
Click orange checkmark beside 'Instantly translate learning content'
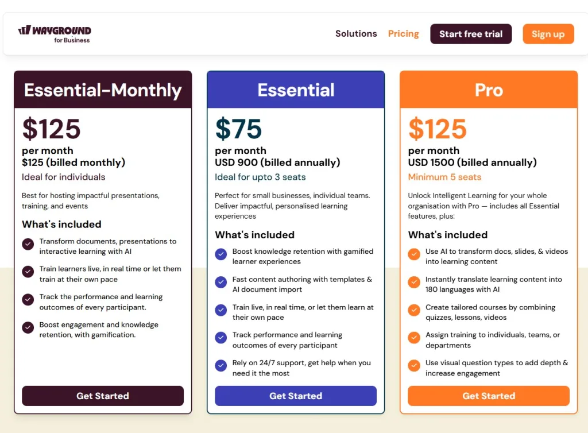click(413, 282)
